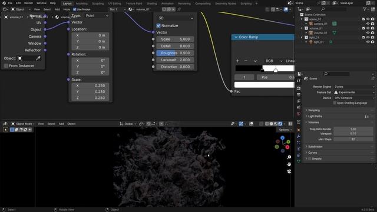This screenshot has width=377, height=212.
Task: Hide volume_01 object with its eye icon
Action: click(x=368, y=33)
